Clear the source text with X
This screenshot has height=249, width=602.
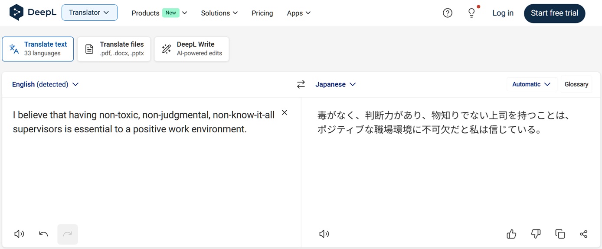[x=285, y=112]
